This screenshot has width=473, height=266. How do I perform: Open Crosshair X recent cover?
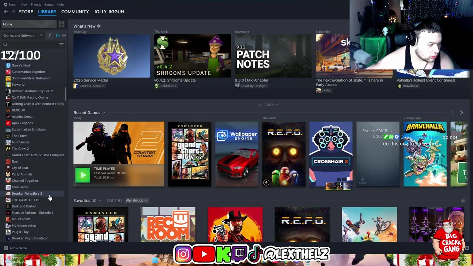pos(331,154)
